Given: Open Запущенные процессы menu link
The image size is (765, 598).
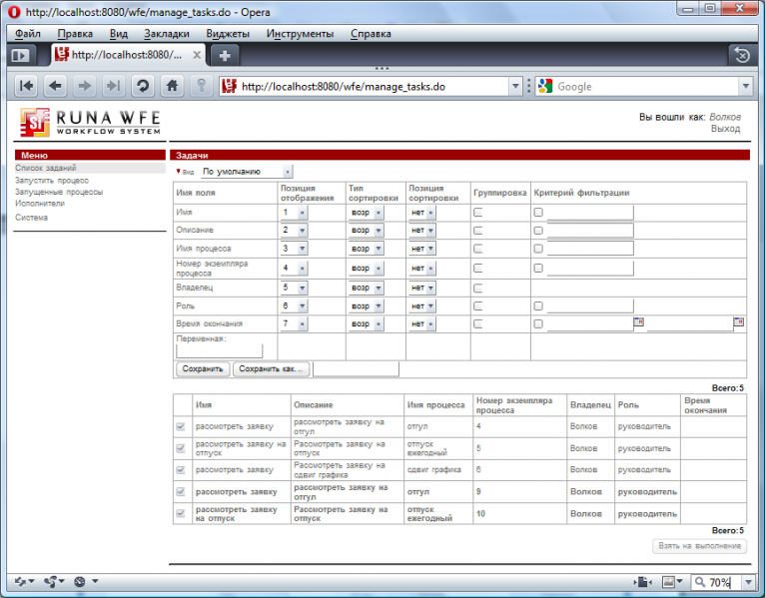Looking at the screenshot, I should tap(59, 193).
